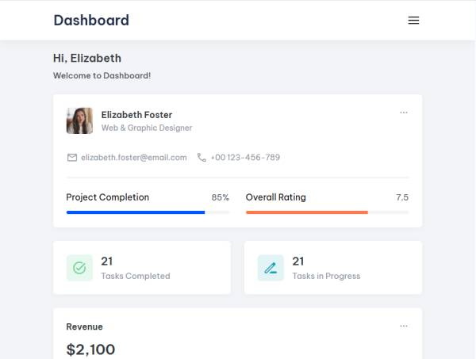Image resolution: width=476 pixels, height=359 pixels.
Task: Click the phone number +00 123-456-789
Action: pyautogui.click(x=245, y=158)
